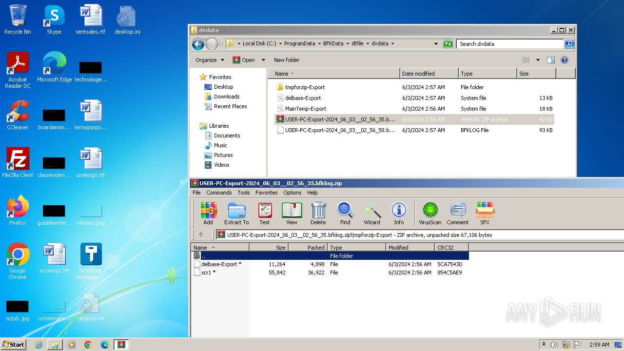Image resolution: width=624 pixels, height=351 pixels.
Task: Open Pictures library in navigation pane
Action: [223, 155]
